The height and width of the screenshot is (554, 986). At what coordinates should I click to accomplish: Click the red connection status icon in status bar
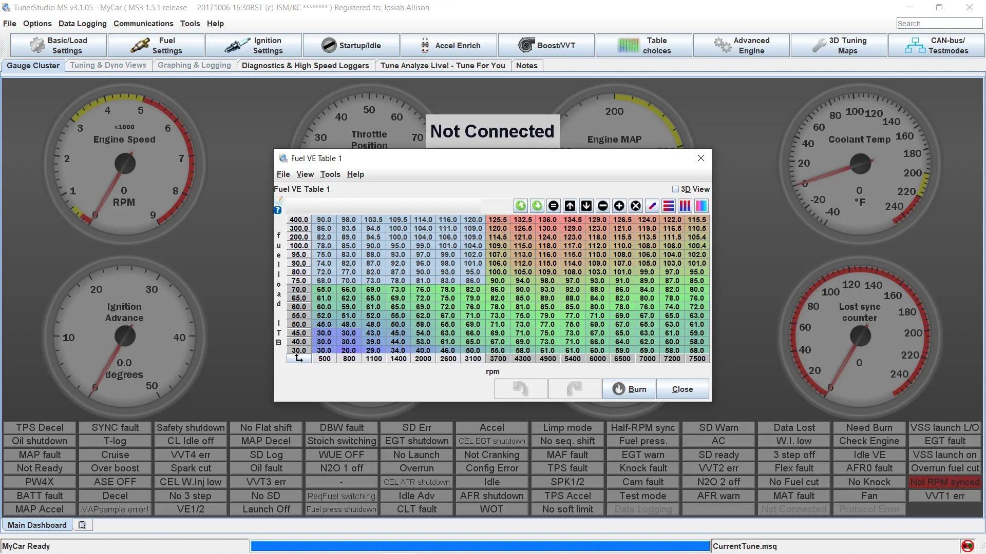point(968,546)
